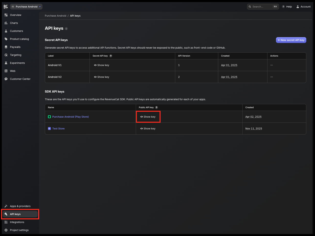
Task: Open Apps & providers
Action: point(20,206)
